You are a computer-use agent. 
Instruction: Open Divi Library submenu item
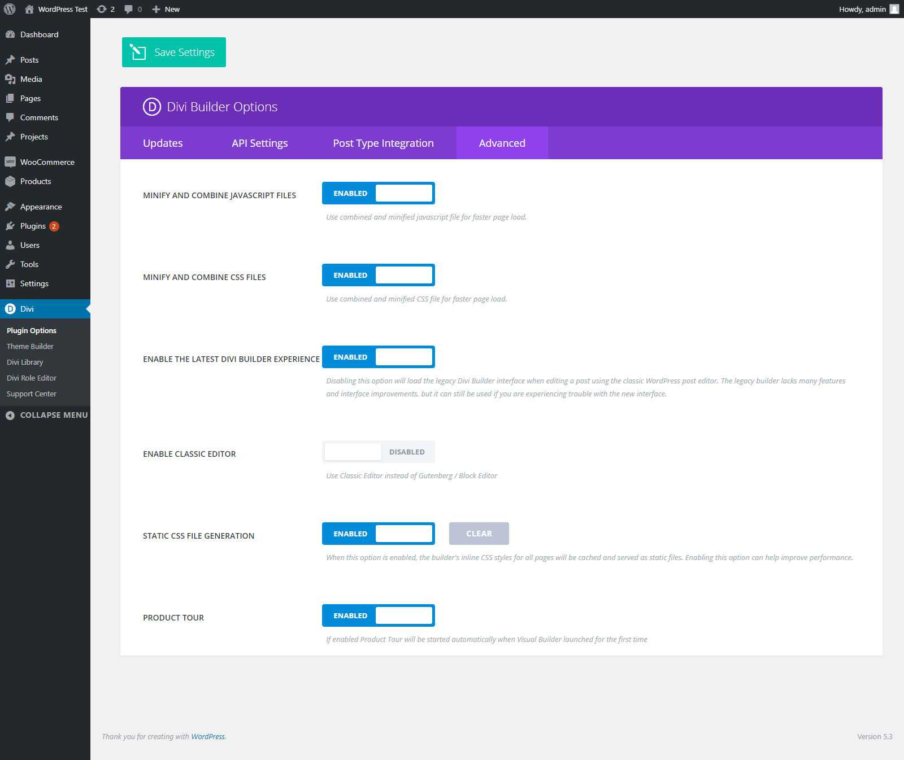[x=25, y=362]
